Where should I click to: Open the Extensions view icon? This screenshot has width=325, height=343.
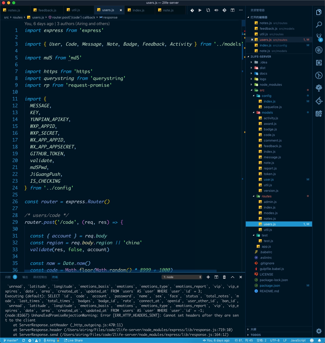click(319, 63)
